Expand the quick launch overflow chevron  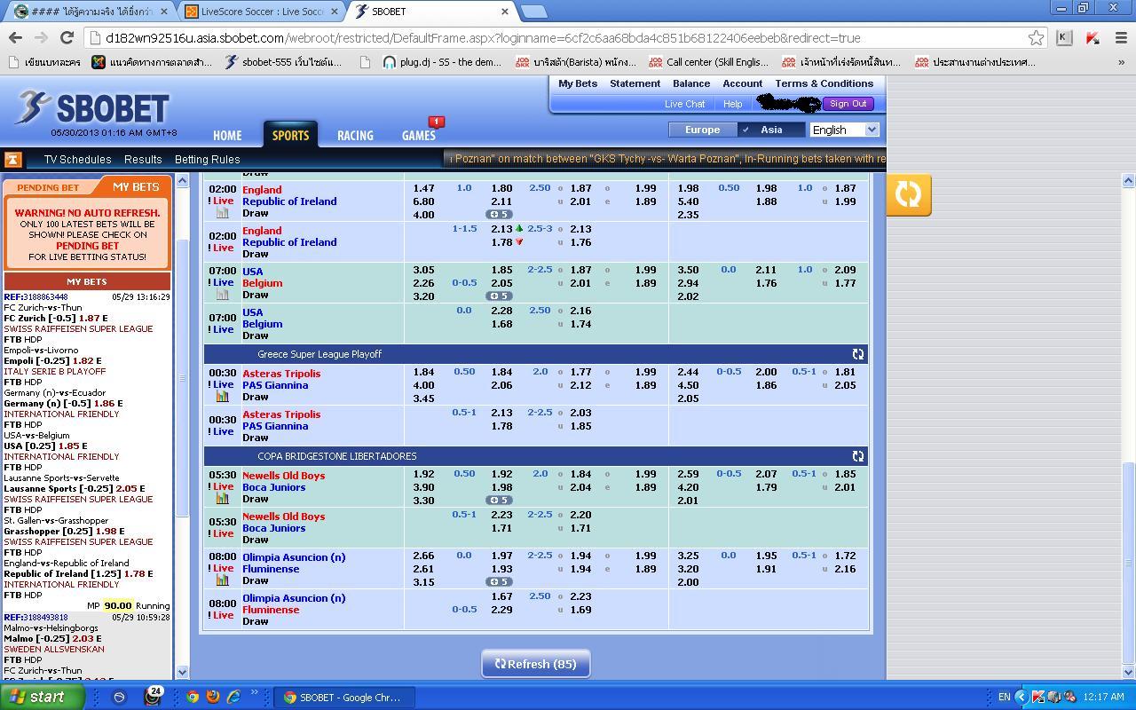point(255,693)
